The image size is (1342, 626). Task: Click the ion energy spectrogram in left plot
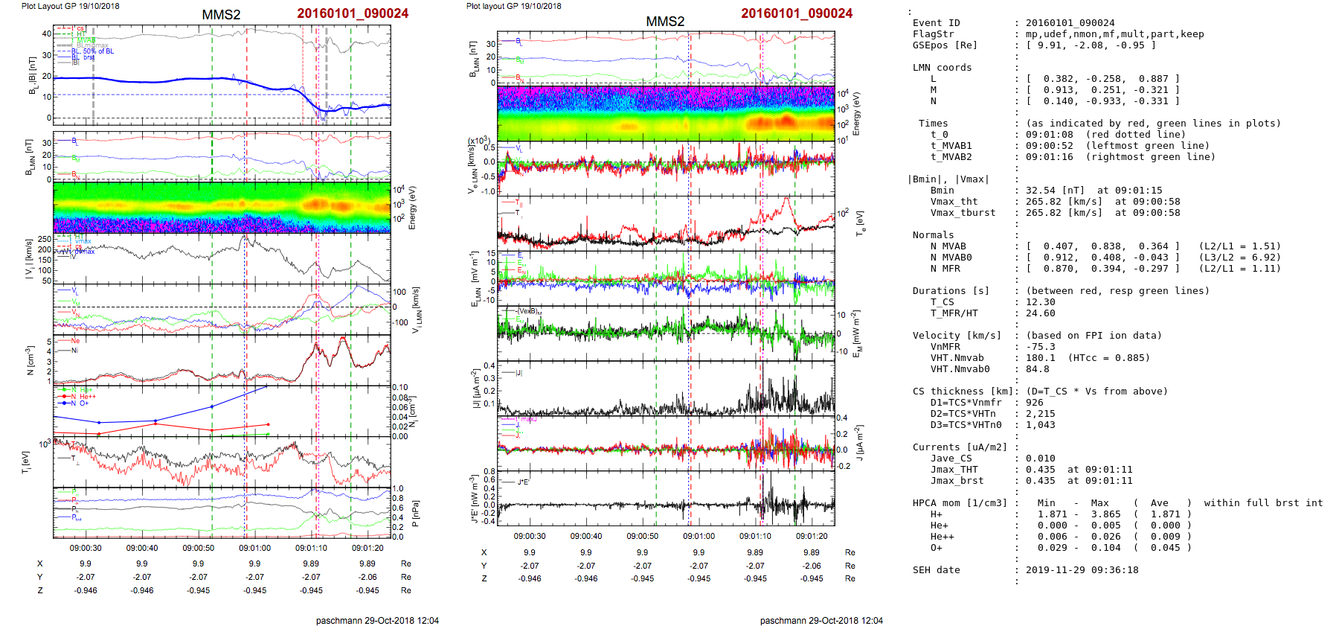click(222, 207)
